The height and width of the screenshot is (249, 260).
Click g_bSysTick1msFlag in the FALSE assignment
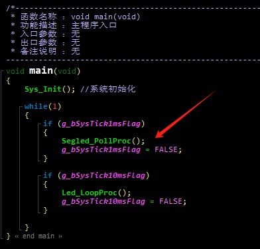[x=101, y=150]
